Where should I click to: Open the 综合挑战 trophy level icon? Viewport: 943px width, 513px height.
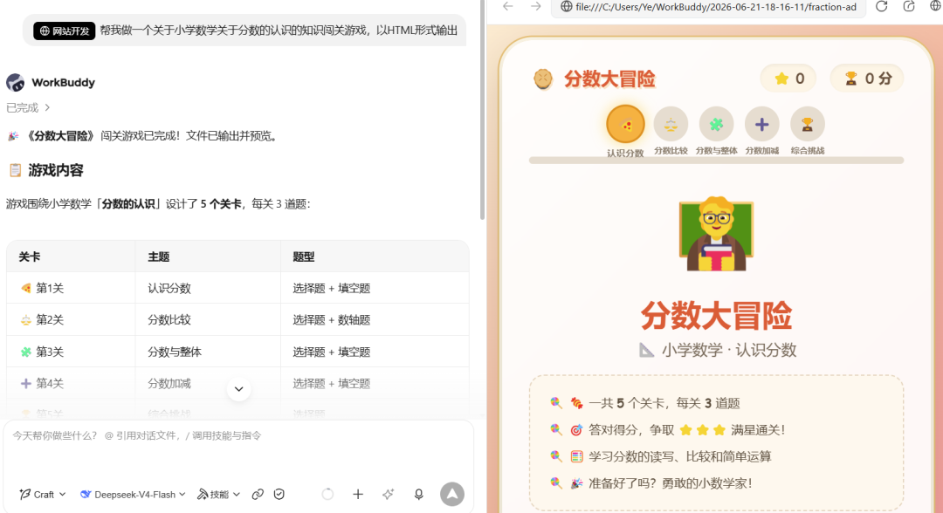807,125
